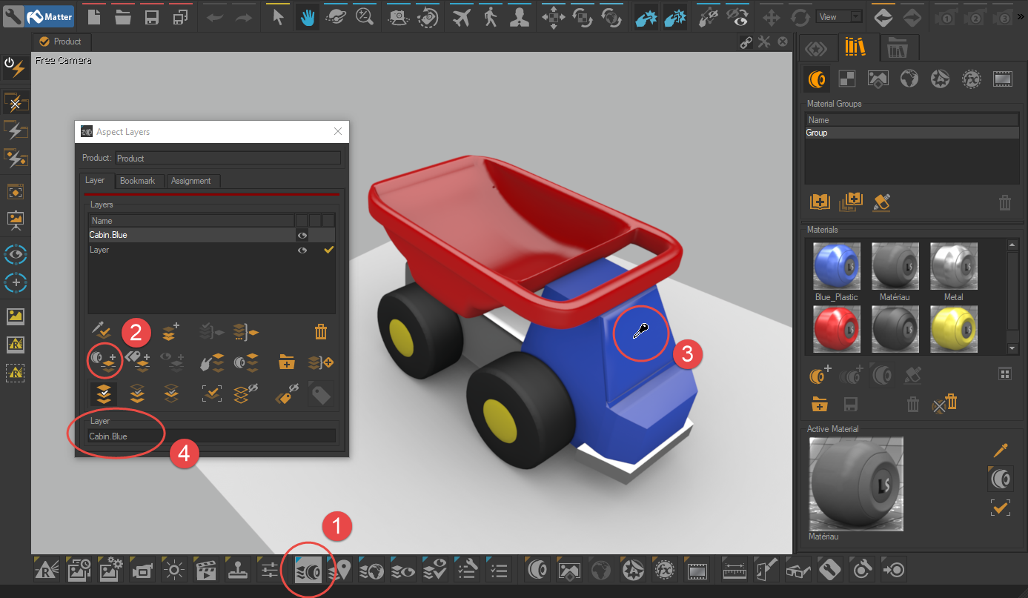Screen dimensions: 1028x598
Task: Open the View dropdown in the top toolbar
Action: (838, 16)
